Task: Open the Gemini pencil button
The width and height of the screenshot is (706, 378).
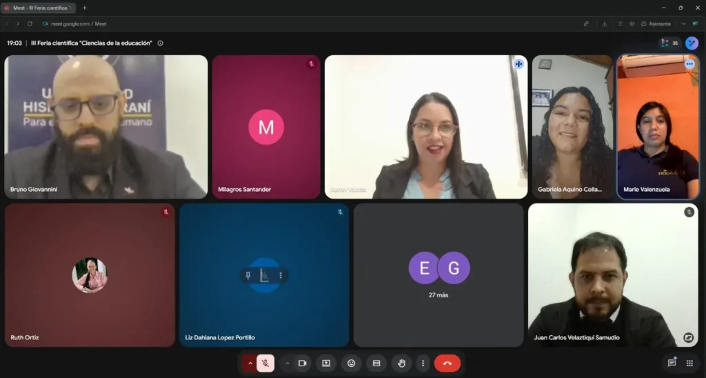Action: [692, 43]
